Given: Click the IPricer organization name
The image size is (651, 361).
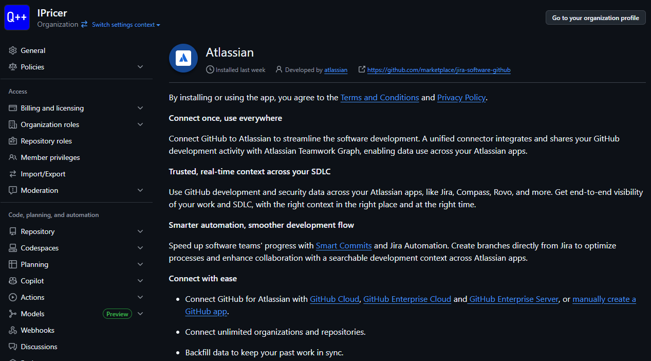Looking at the screenshot, I should 52,13.
